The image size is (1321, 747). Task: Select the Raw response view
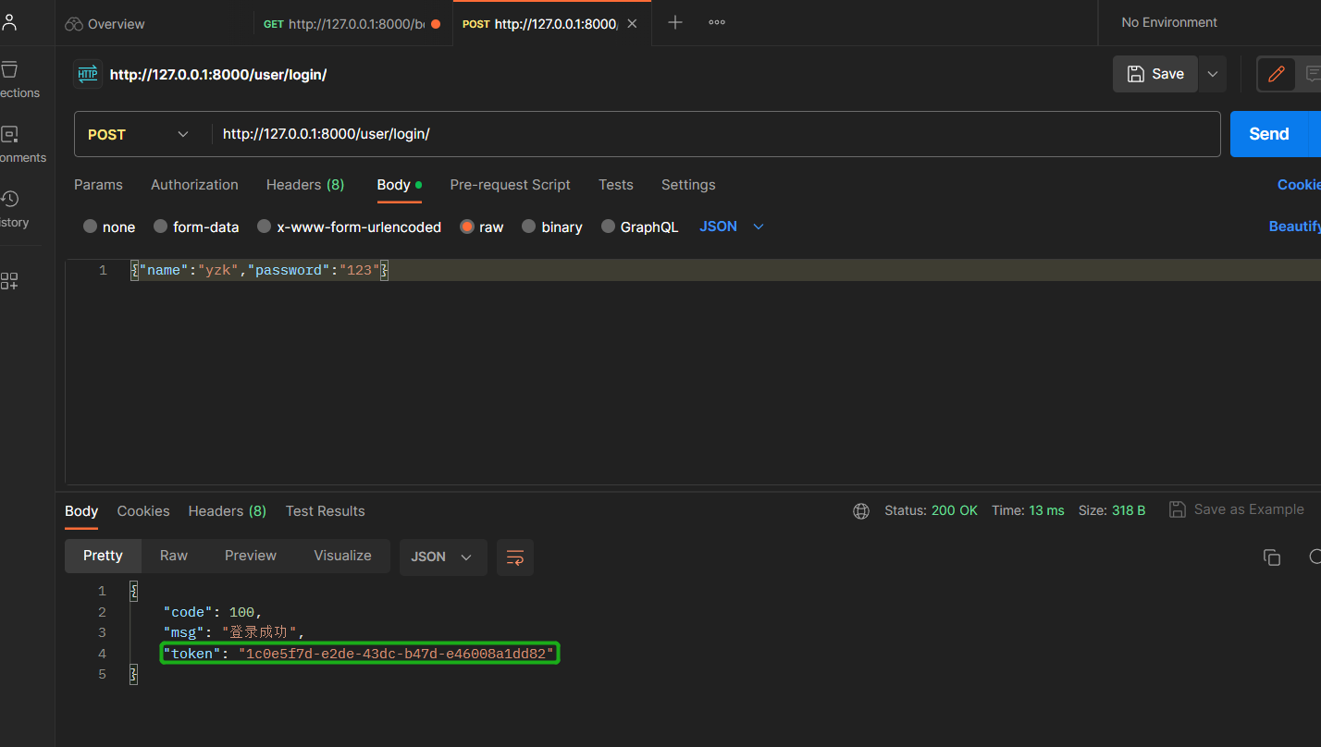[x=174, y=556]
